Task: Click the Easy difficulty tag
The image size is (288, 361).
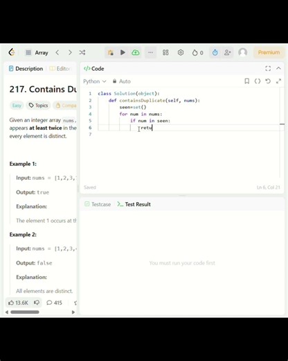Action: tap(17, 106)
